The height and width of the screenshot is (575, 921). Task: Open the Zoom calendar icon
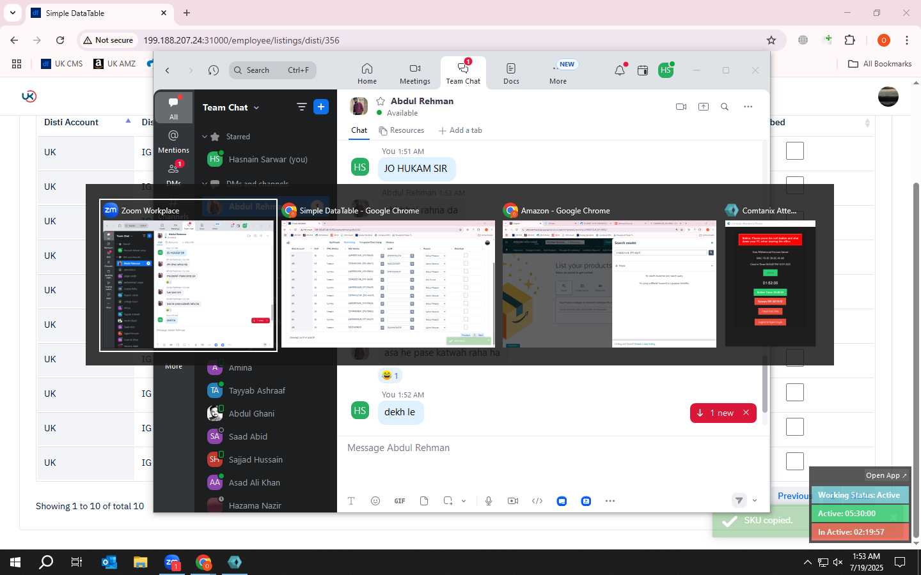(x=643, y=70)
